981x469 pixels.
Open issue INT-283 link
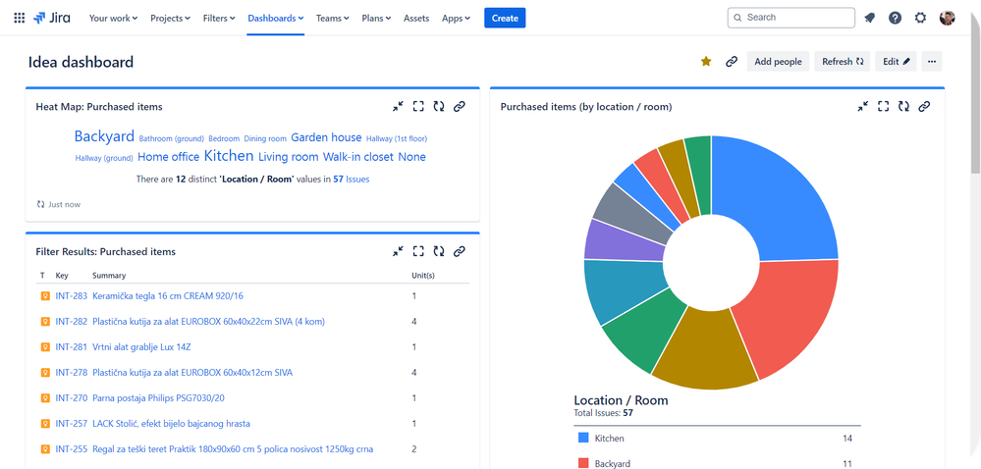pos(72,296)
